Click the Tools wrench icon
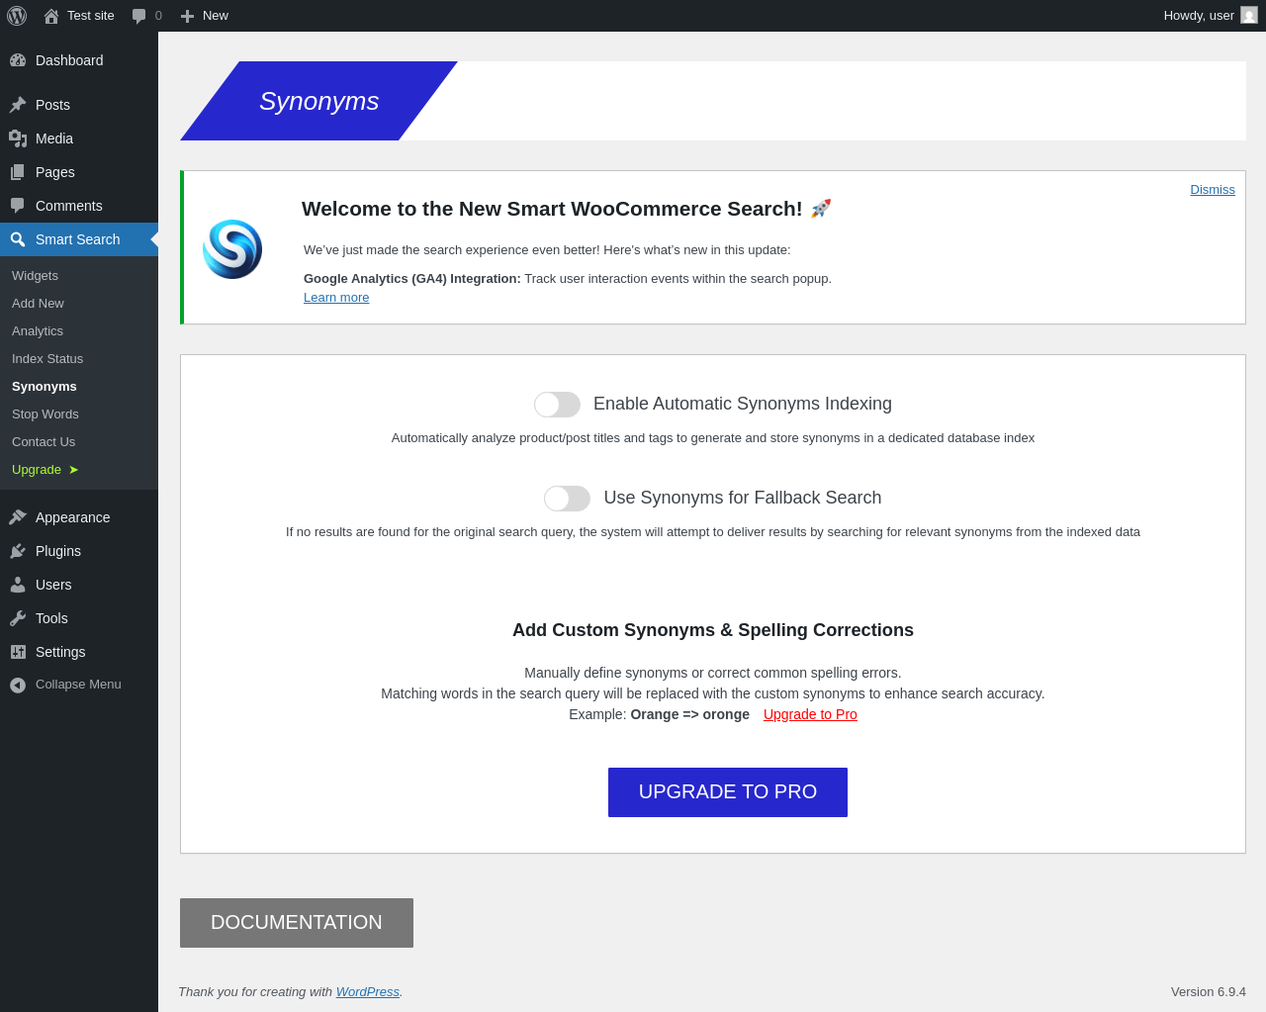 (x=18, y=618)
